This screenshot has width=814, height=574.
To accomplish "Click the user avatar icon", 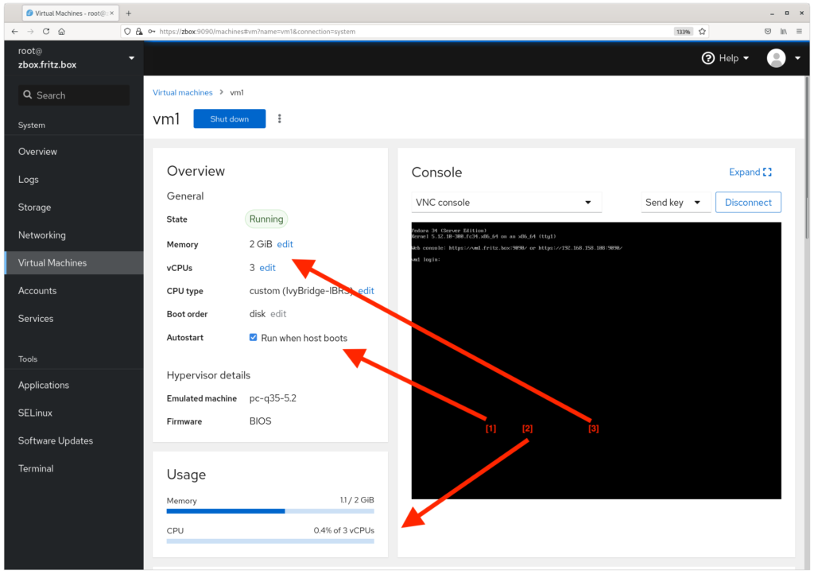I will pos(775,58).
